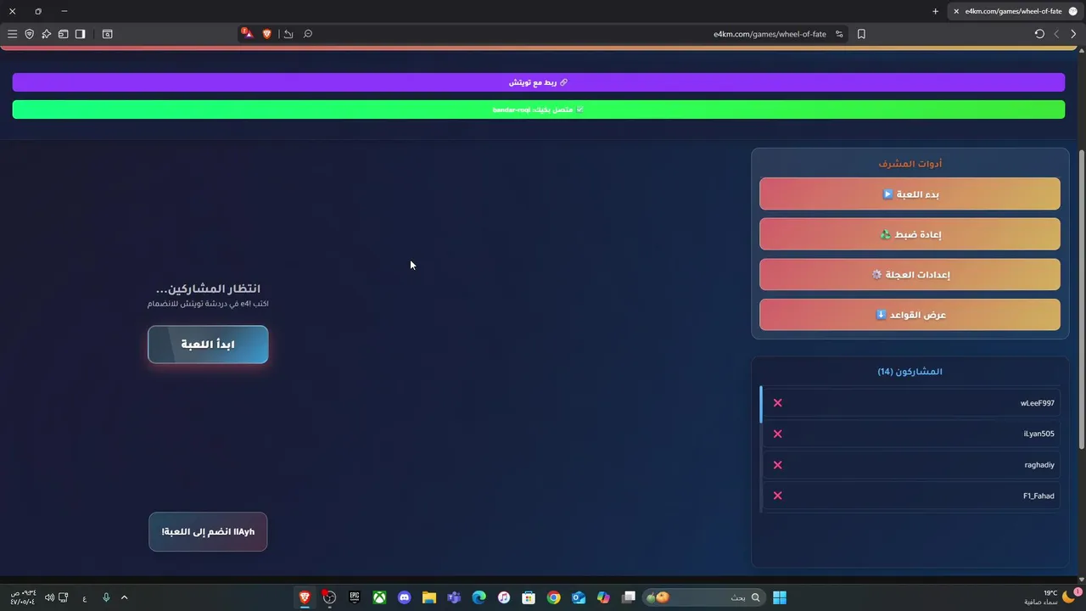
Task: Open the Brave main menu hamburger icon
Action: click(12, 34)
